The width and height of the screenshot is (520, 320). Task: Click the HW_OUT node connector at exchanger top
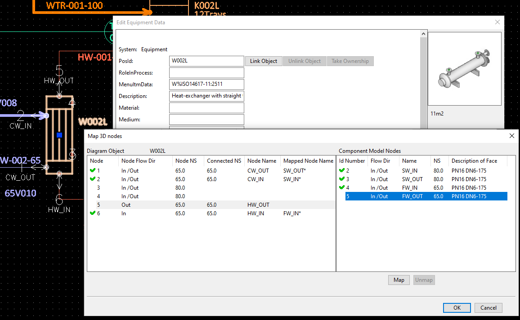59,96
